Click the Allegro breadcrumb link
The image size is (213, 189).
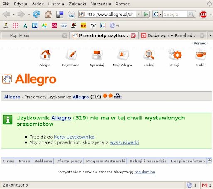coord(12,97)
